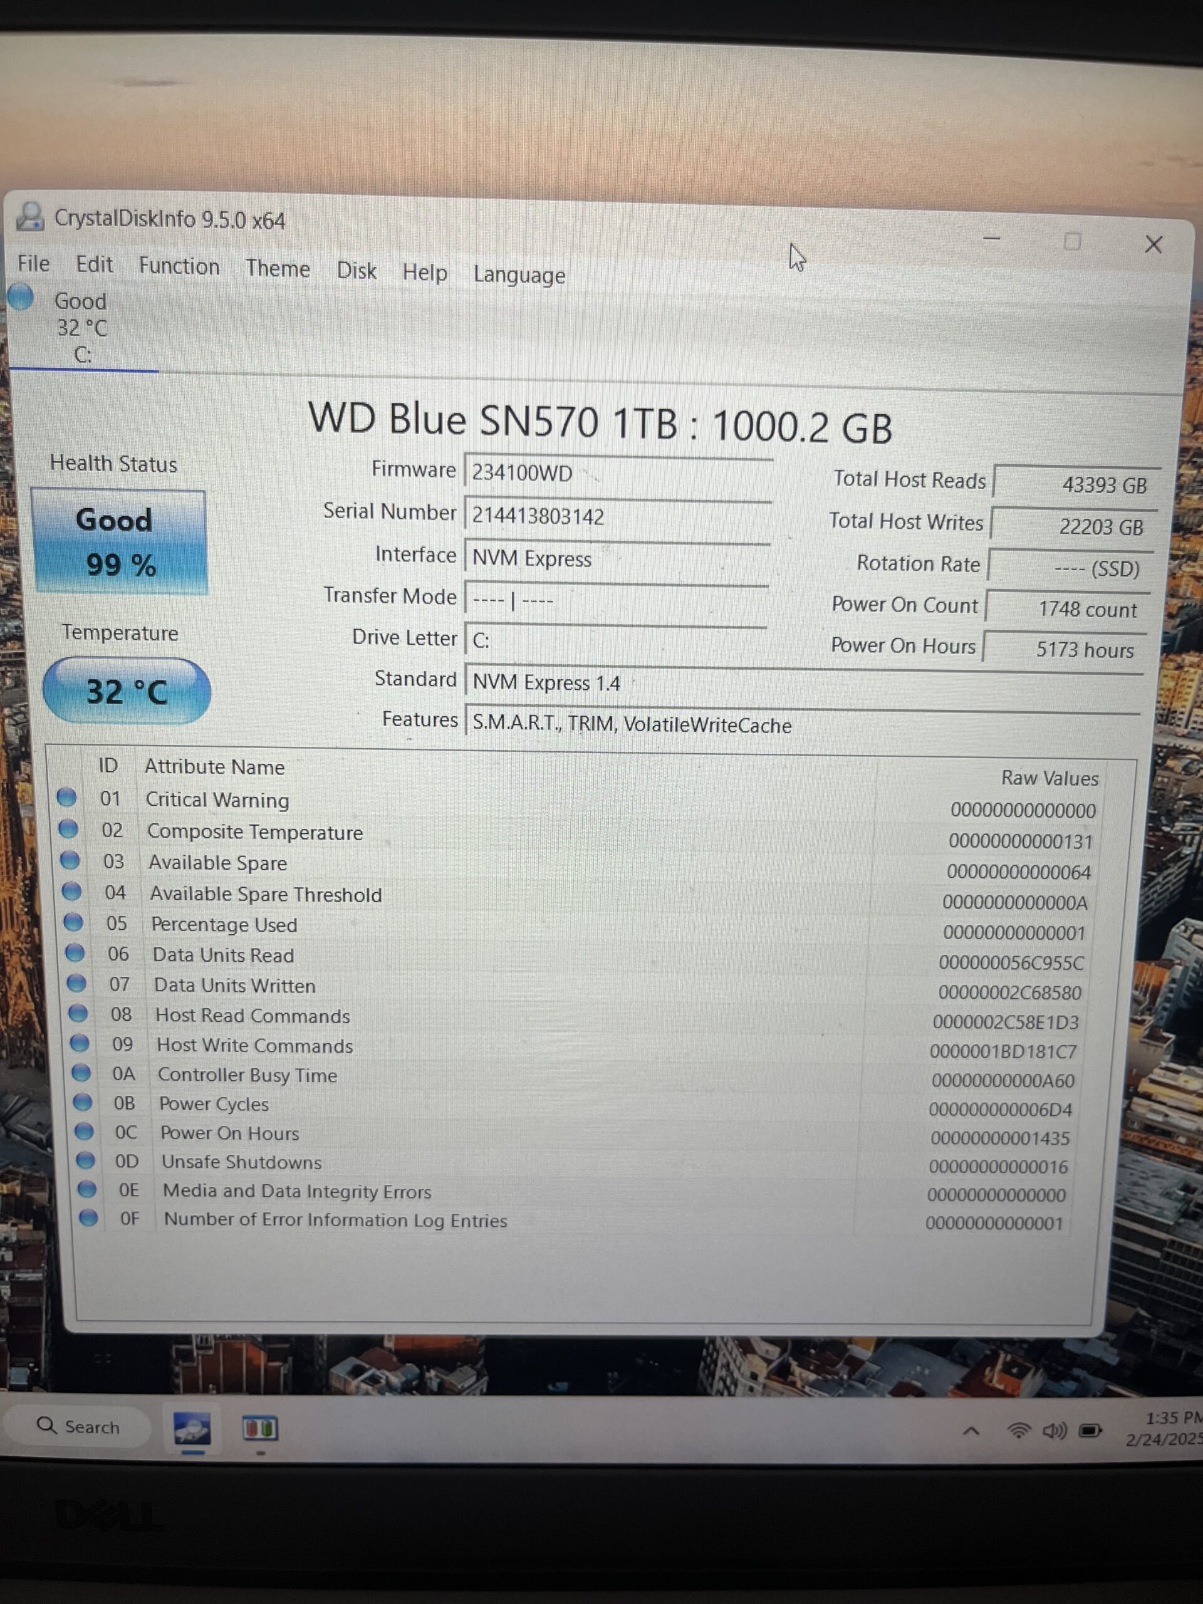Click the Attribute Name column header
1203x1604 pixels.
[214, 766]
